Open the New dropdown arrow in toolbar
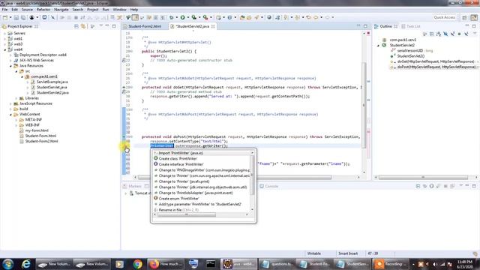 pyautogui.click(x=10, y=18)
